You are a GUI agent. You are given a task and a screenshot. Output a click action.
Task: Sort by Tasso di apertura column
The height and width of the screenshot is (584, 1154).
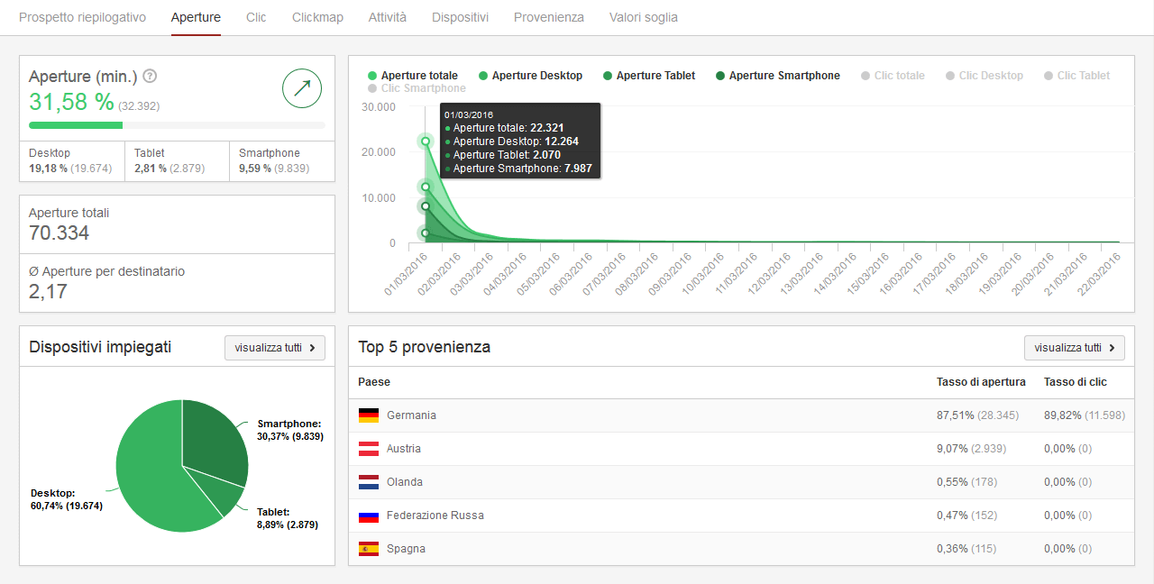click(981, 382)
